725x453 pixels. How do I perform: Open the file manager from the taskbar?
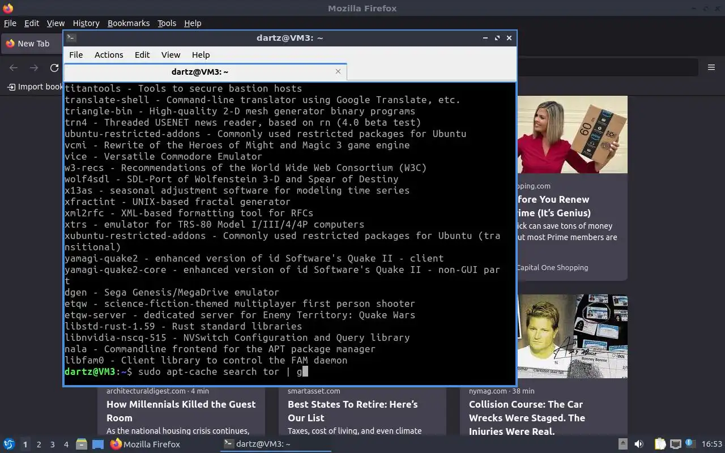pyautogui.click(x=82, y=445)
